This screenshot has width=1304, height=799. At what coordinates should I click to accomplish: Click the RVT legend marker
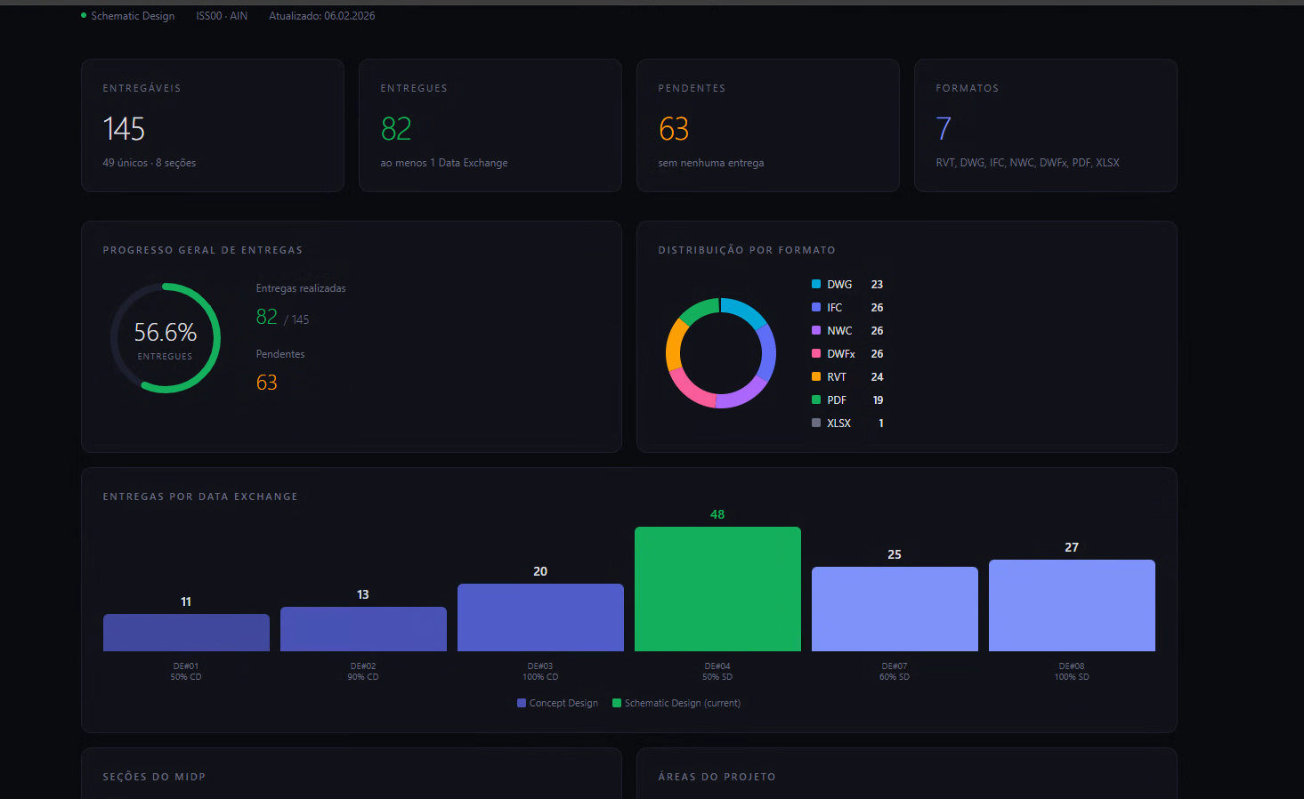click(x=814, y=376)
